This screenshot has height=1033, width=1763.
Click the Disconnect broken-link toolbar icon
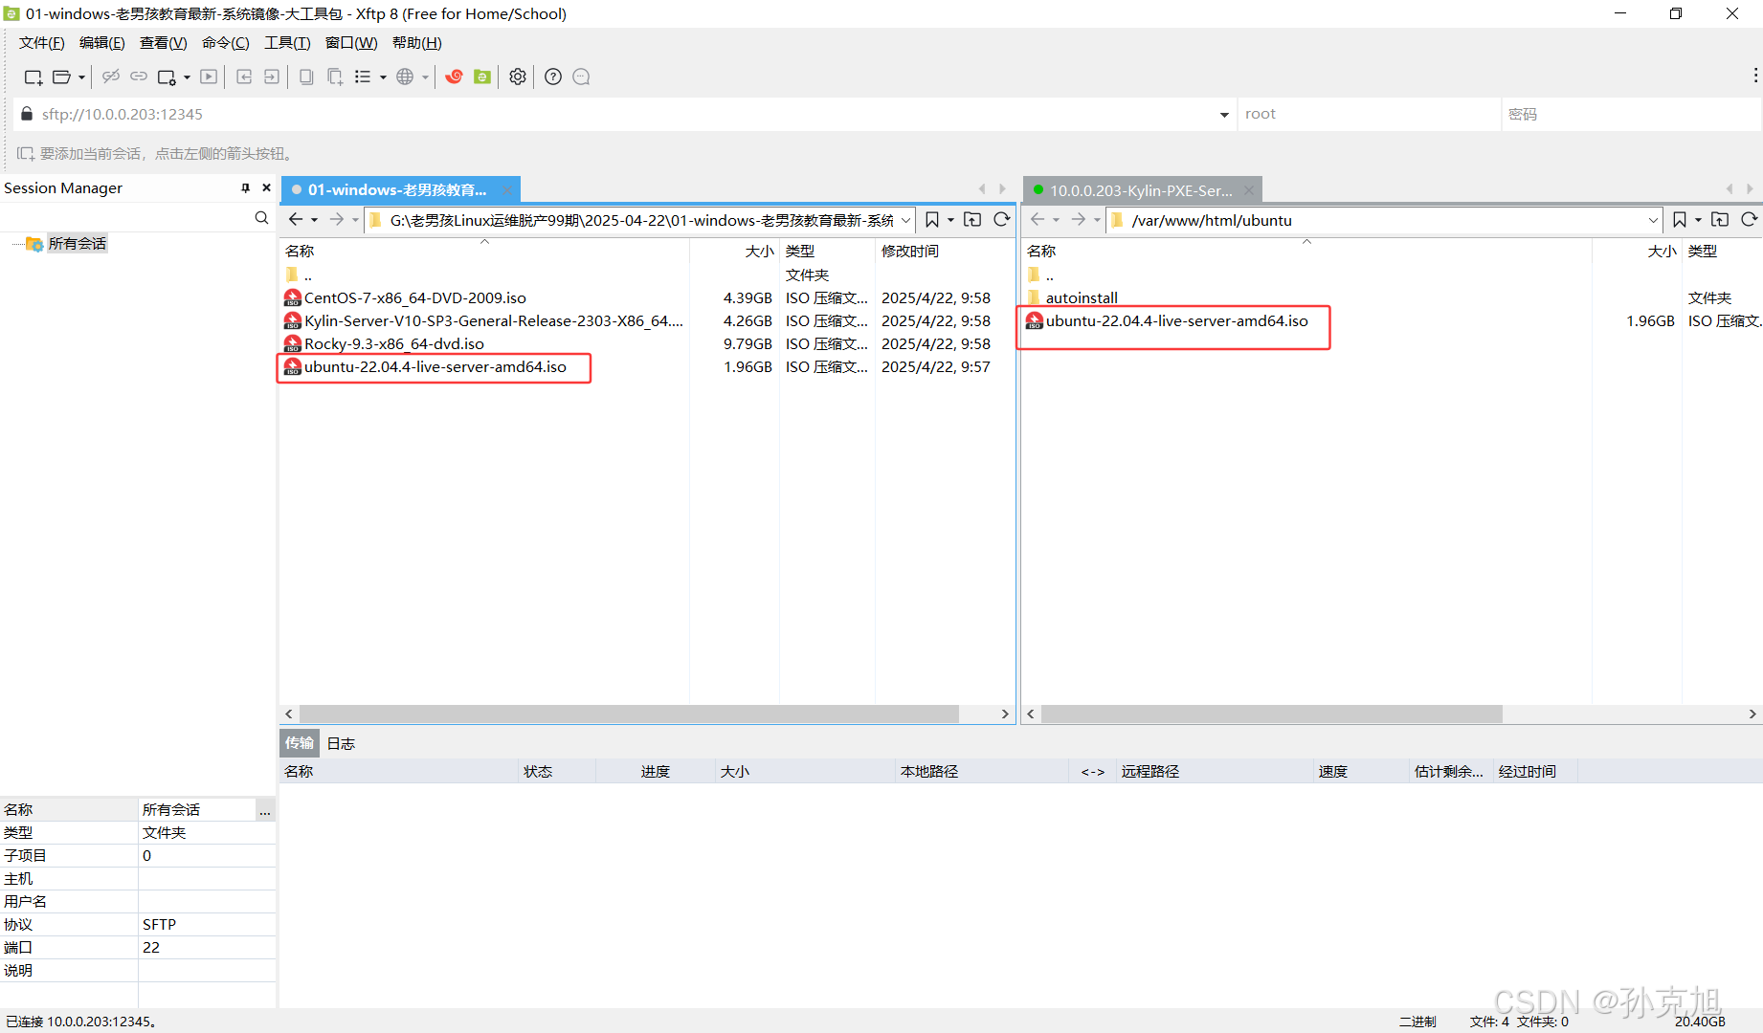point(111,77)
